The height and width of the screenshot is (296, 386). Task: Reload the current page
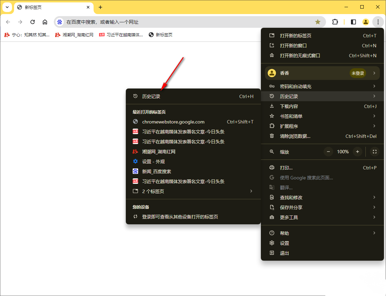(x=33, y=22)
